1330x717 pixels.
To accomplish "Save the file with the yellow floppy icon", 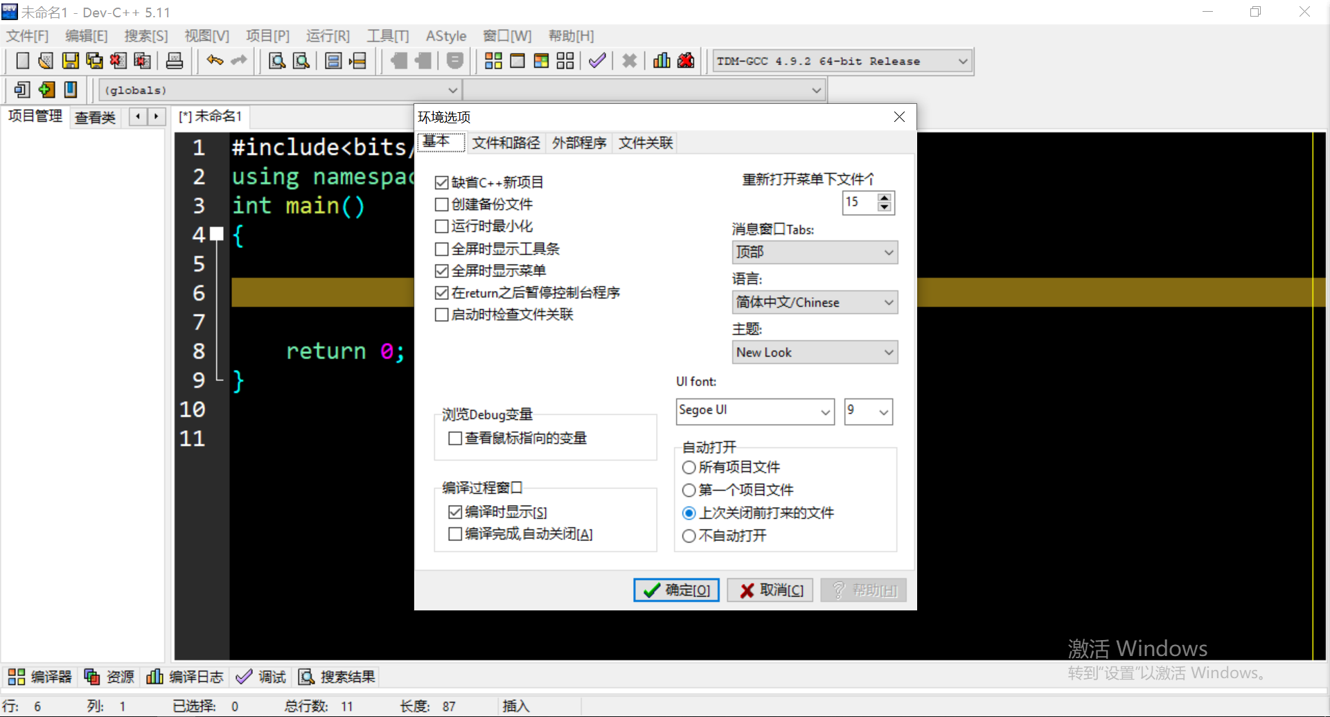I will (x=70, y=61).
